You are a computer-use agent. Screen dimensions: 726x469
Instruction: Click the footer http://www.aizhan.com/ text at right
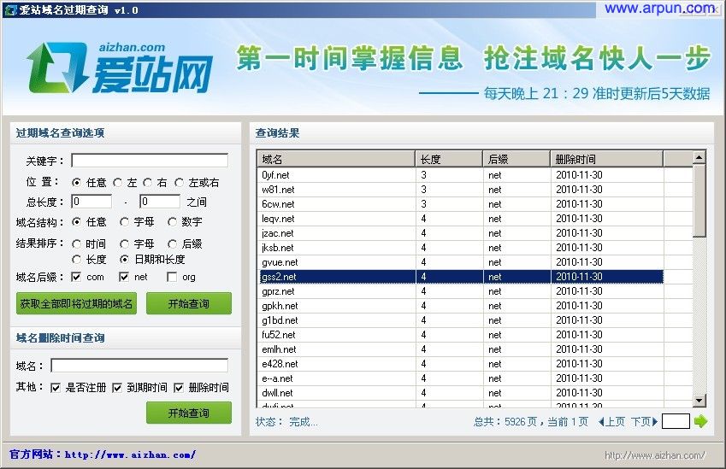(655, 455)
